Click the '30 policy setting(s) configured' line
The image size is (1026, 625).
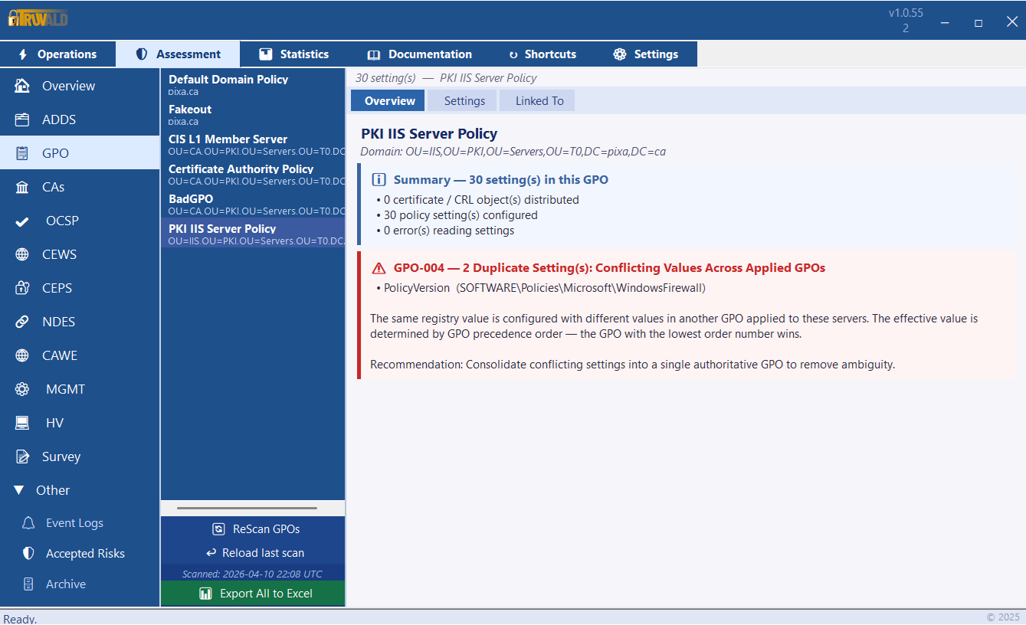pyautogui.click(x=457, y=215)
